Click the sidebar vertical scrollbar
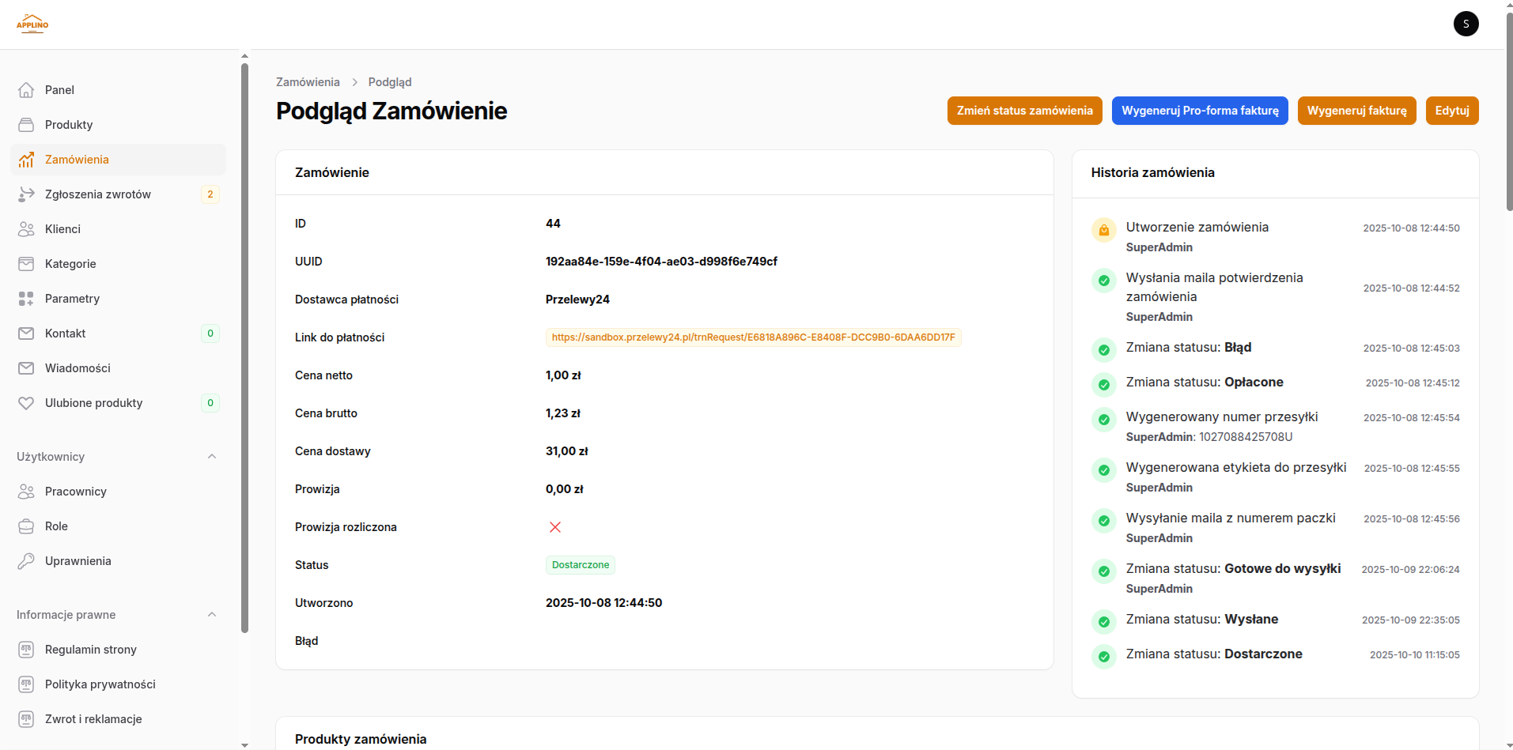Screen dimensions: 1513x750 (244, 348)
